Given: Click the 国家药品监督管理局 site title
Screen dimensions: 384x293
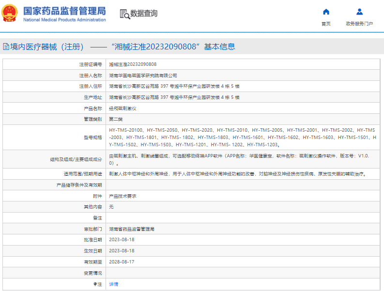Looking at the screenshot, I should pyautogui.click(x=64, y=10).
